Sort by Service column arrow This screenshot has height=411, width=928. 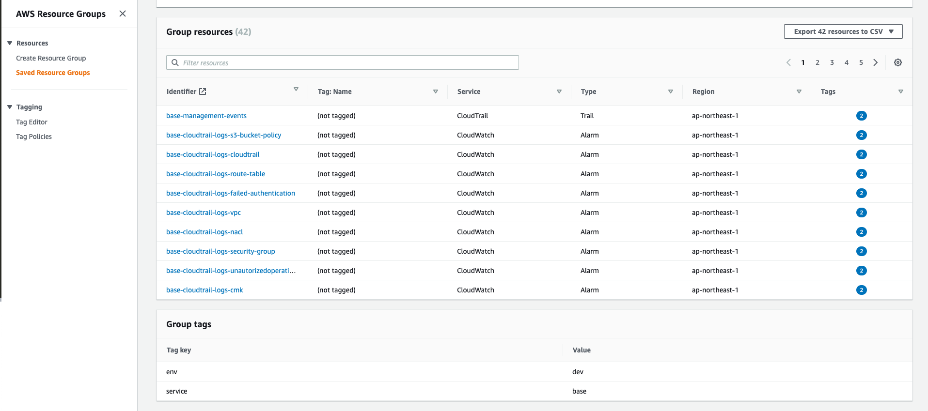559,91
